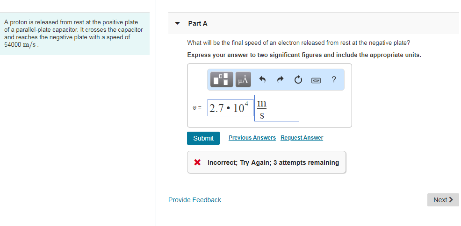This screenshot has width=461, height=226.
Task: Open the Provide Feedback link
Action: 194,200
